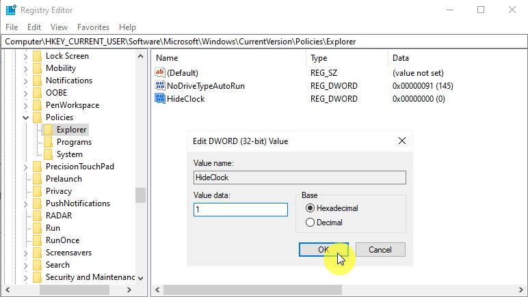
Task: Click the registry path address bar
Action: 264,42
